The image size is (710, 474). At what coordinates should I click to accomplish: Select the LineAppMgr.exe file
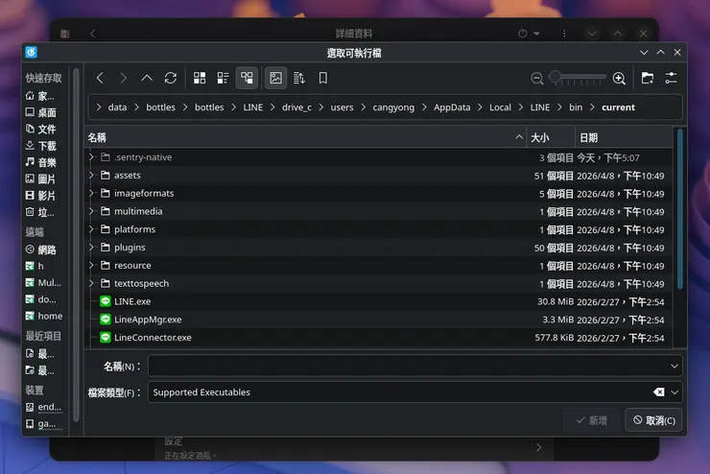(378, 320)
